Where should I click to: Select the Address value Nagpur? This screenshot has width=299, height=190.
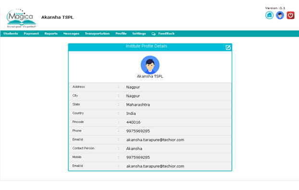click(x=133, y=87)
